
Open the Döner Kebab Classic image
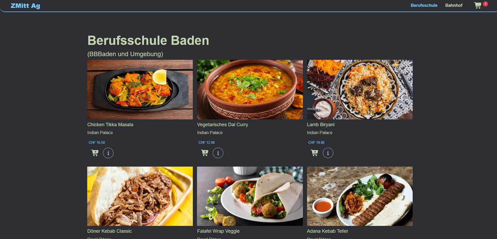(140, 196)
